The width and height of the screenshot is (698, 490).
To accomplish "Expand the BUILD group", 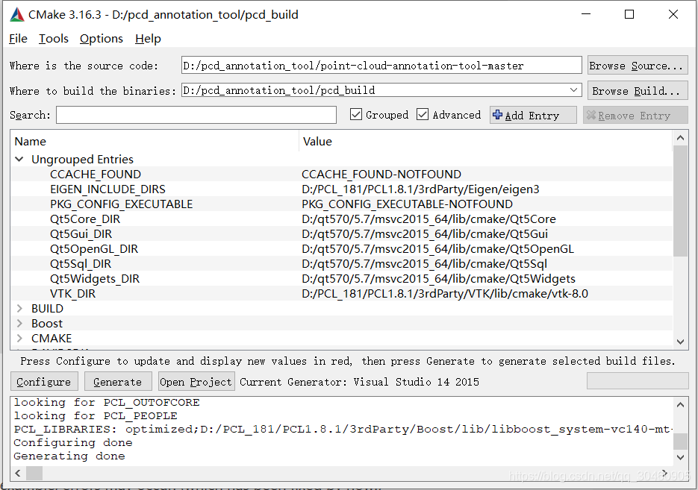I will (19, 308).
